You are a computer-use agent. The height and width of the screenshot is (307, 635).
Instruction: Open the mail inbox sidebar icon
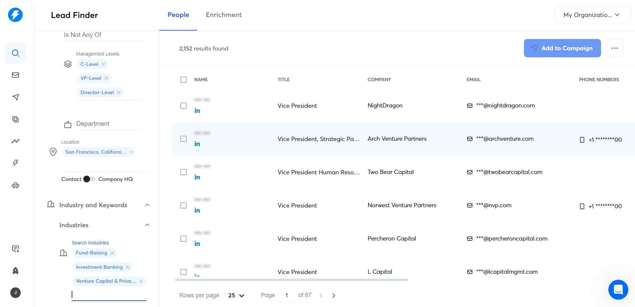tap(15, 75)
